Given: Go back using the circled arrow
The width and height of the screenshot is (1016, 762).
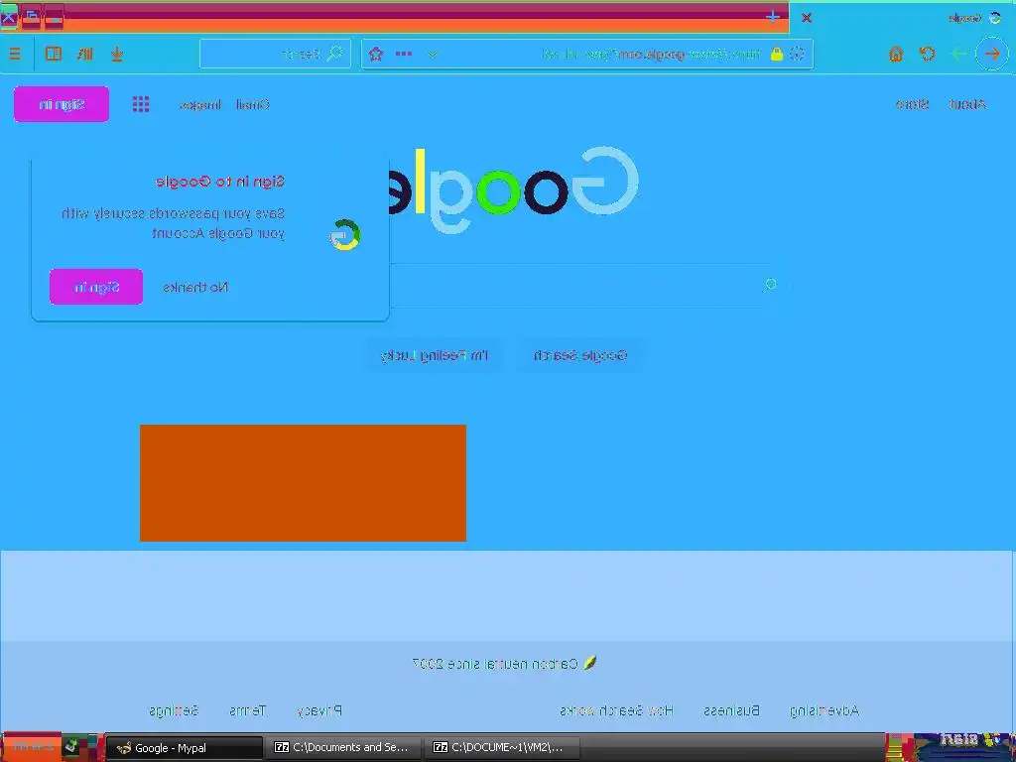Looking at the screenshot, I should 992,54.
